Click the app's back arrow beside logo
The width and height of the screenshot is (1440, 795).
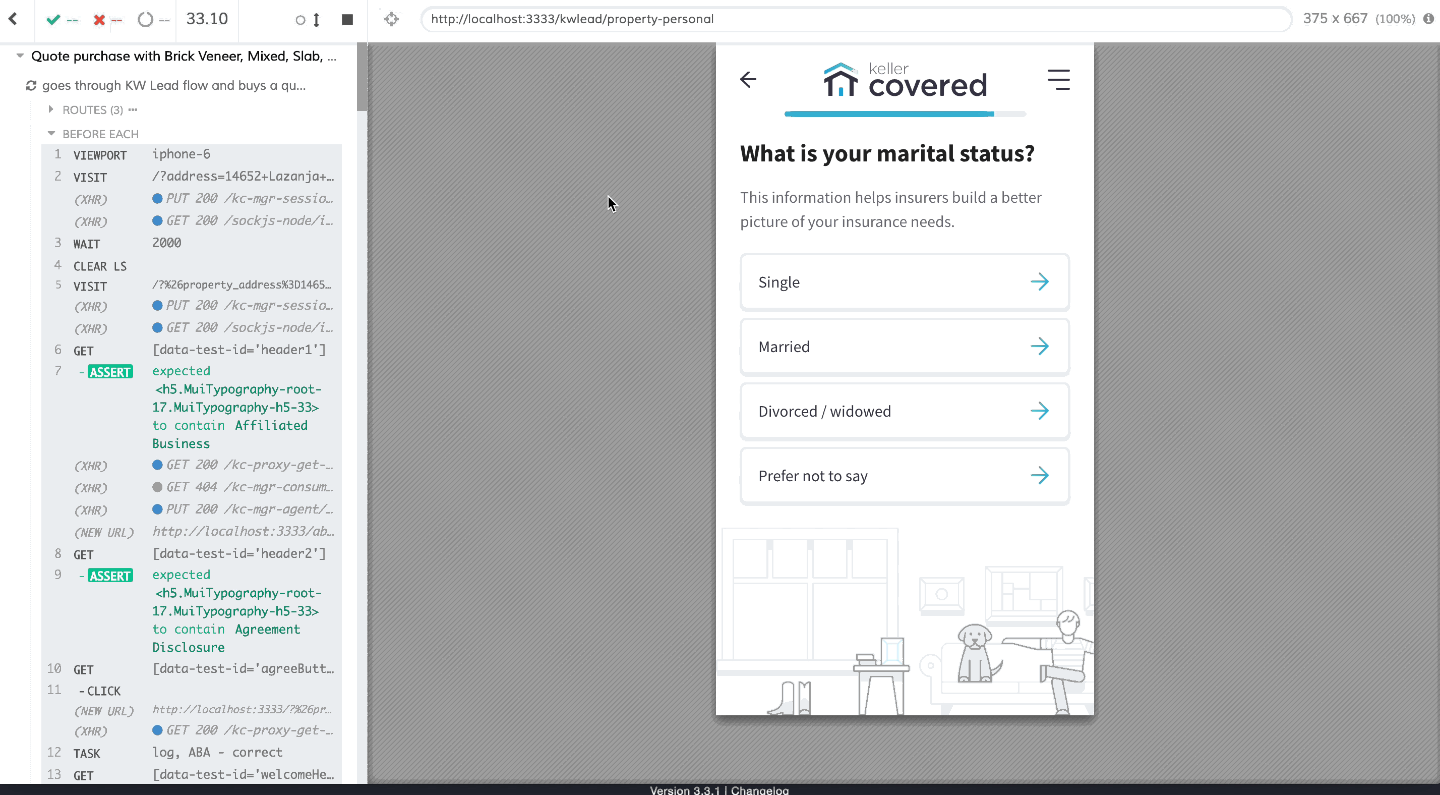(x=748, y=79)
